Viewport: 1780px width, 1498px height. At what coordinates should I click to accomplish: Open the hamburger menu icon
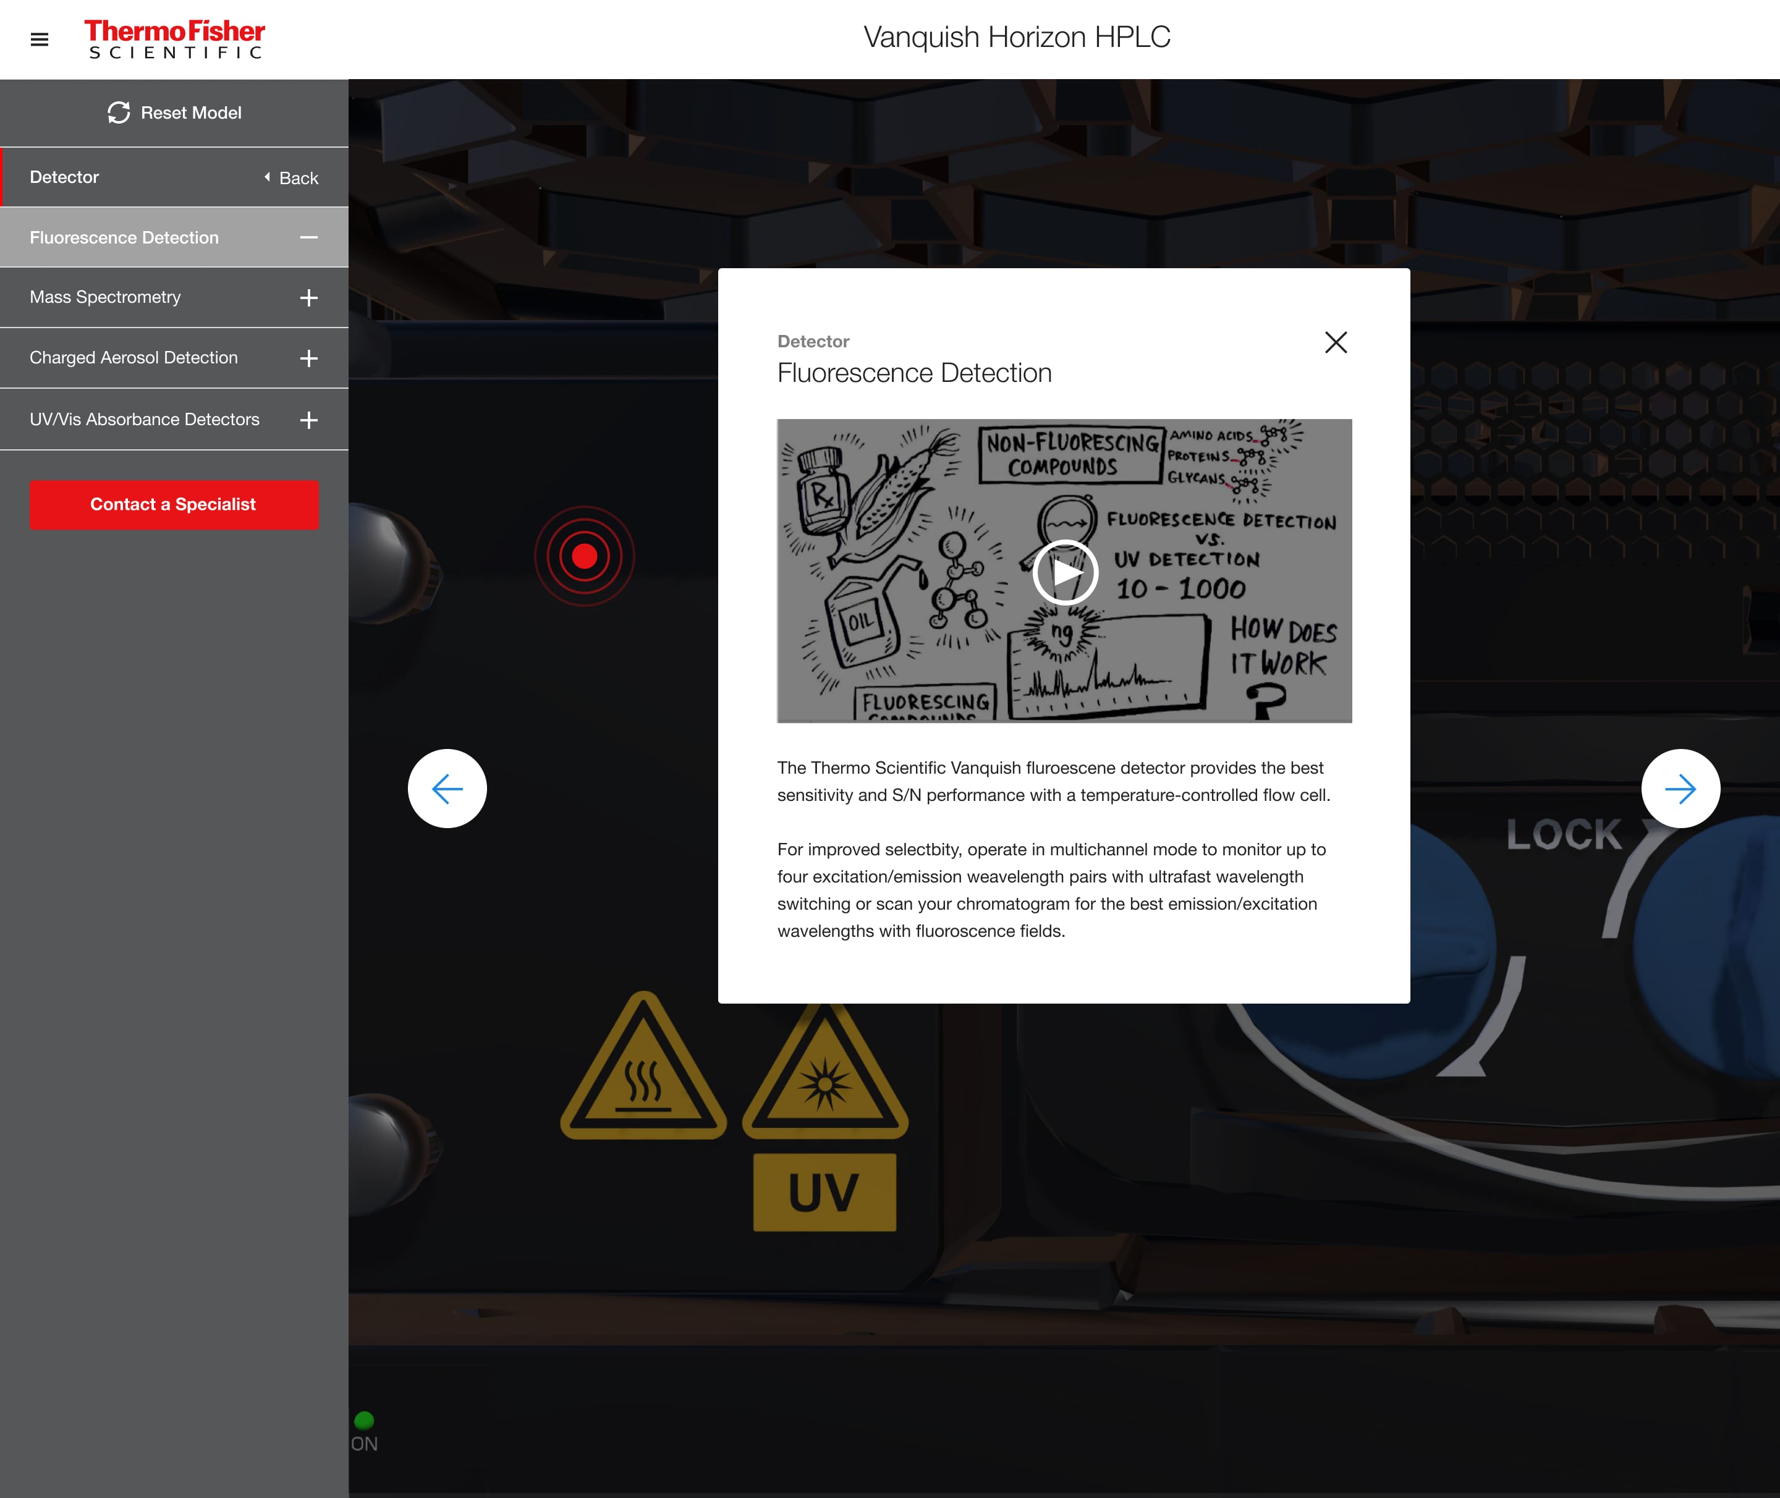pyautogui.click(x=39, y=39)
